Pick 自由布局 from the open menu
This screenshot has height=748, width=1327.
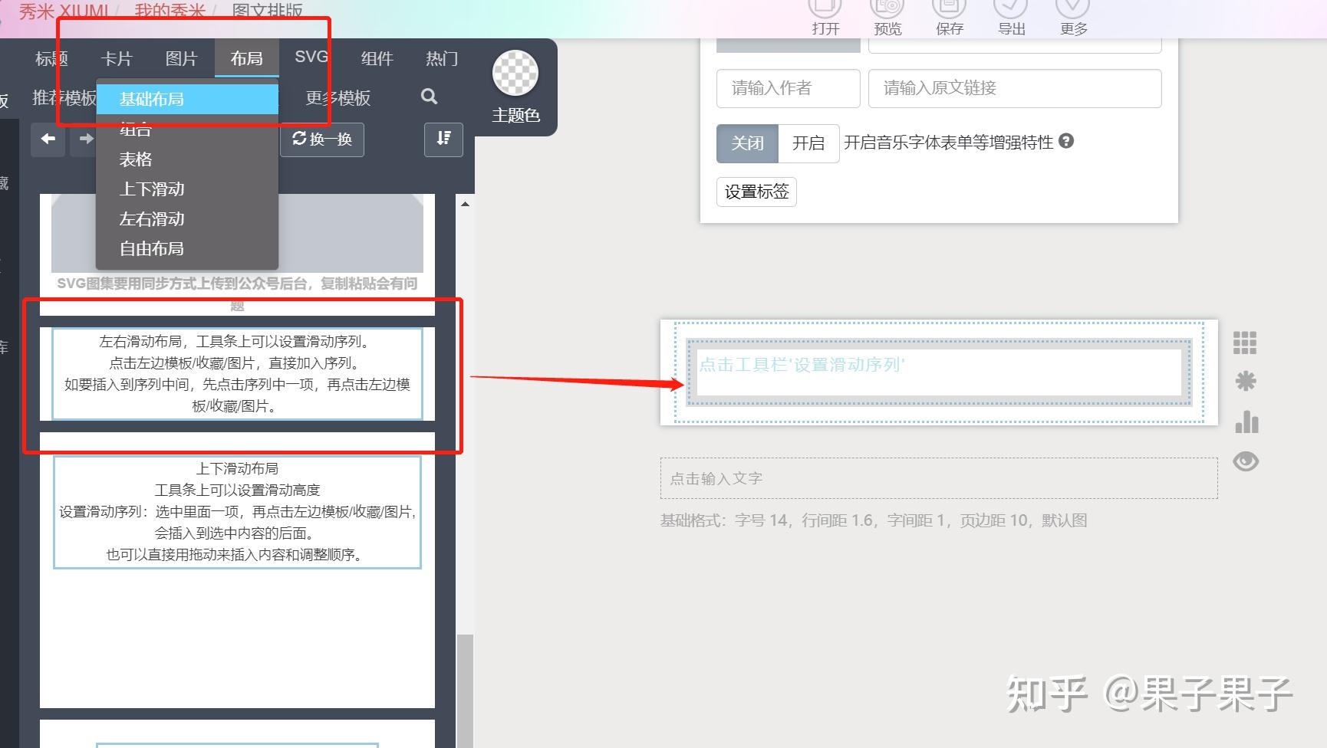pos(150,248)
